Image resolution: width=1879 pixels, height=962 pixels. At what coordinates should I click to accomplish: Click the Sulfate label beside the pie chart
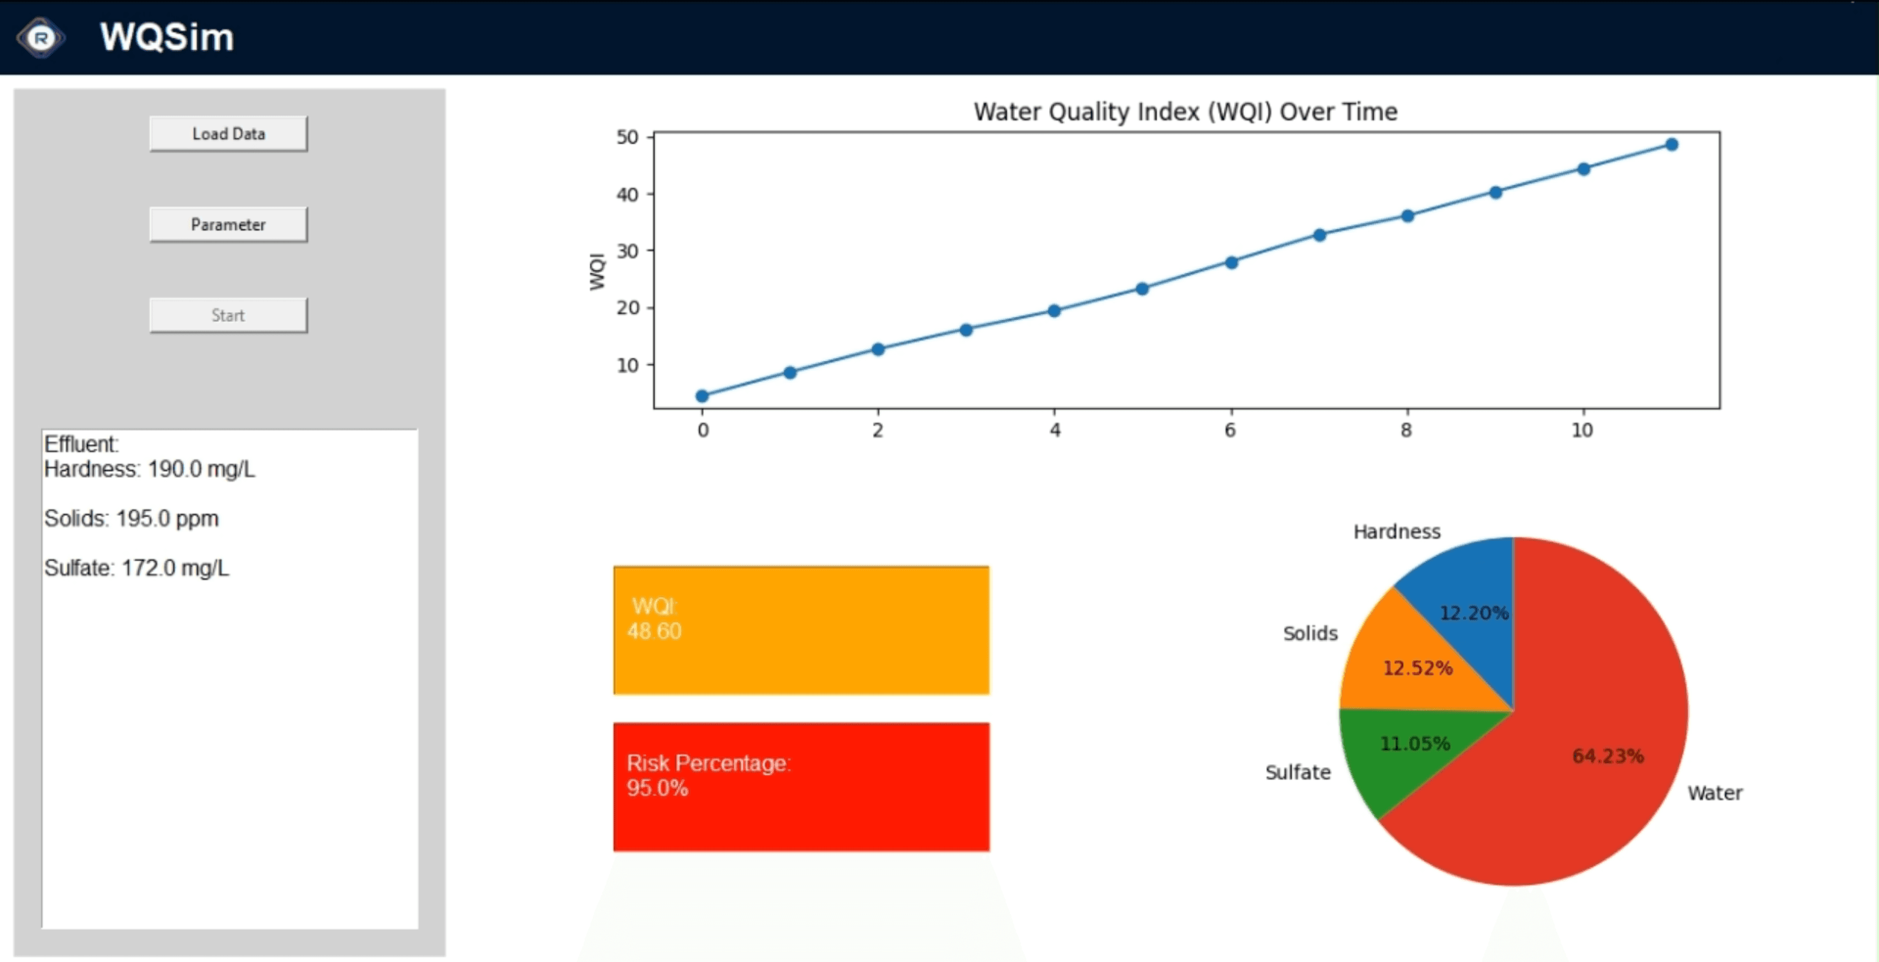point(1297,772)
